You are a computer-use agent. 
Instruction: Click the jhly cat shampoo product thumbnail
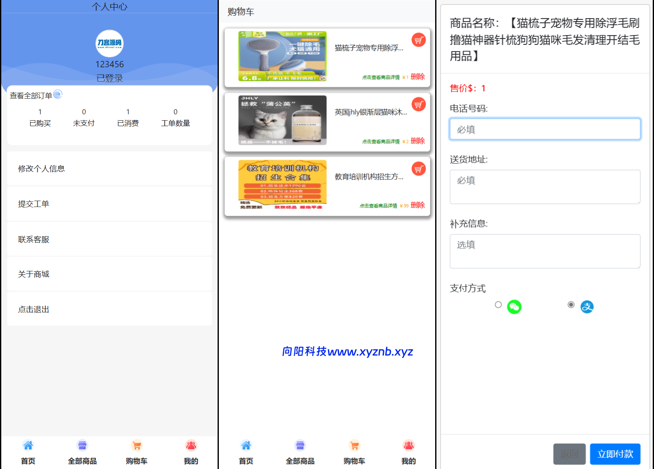282,120
